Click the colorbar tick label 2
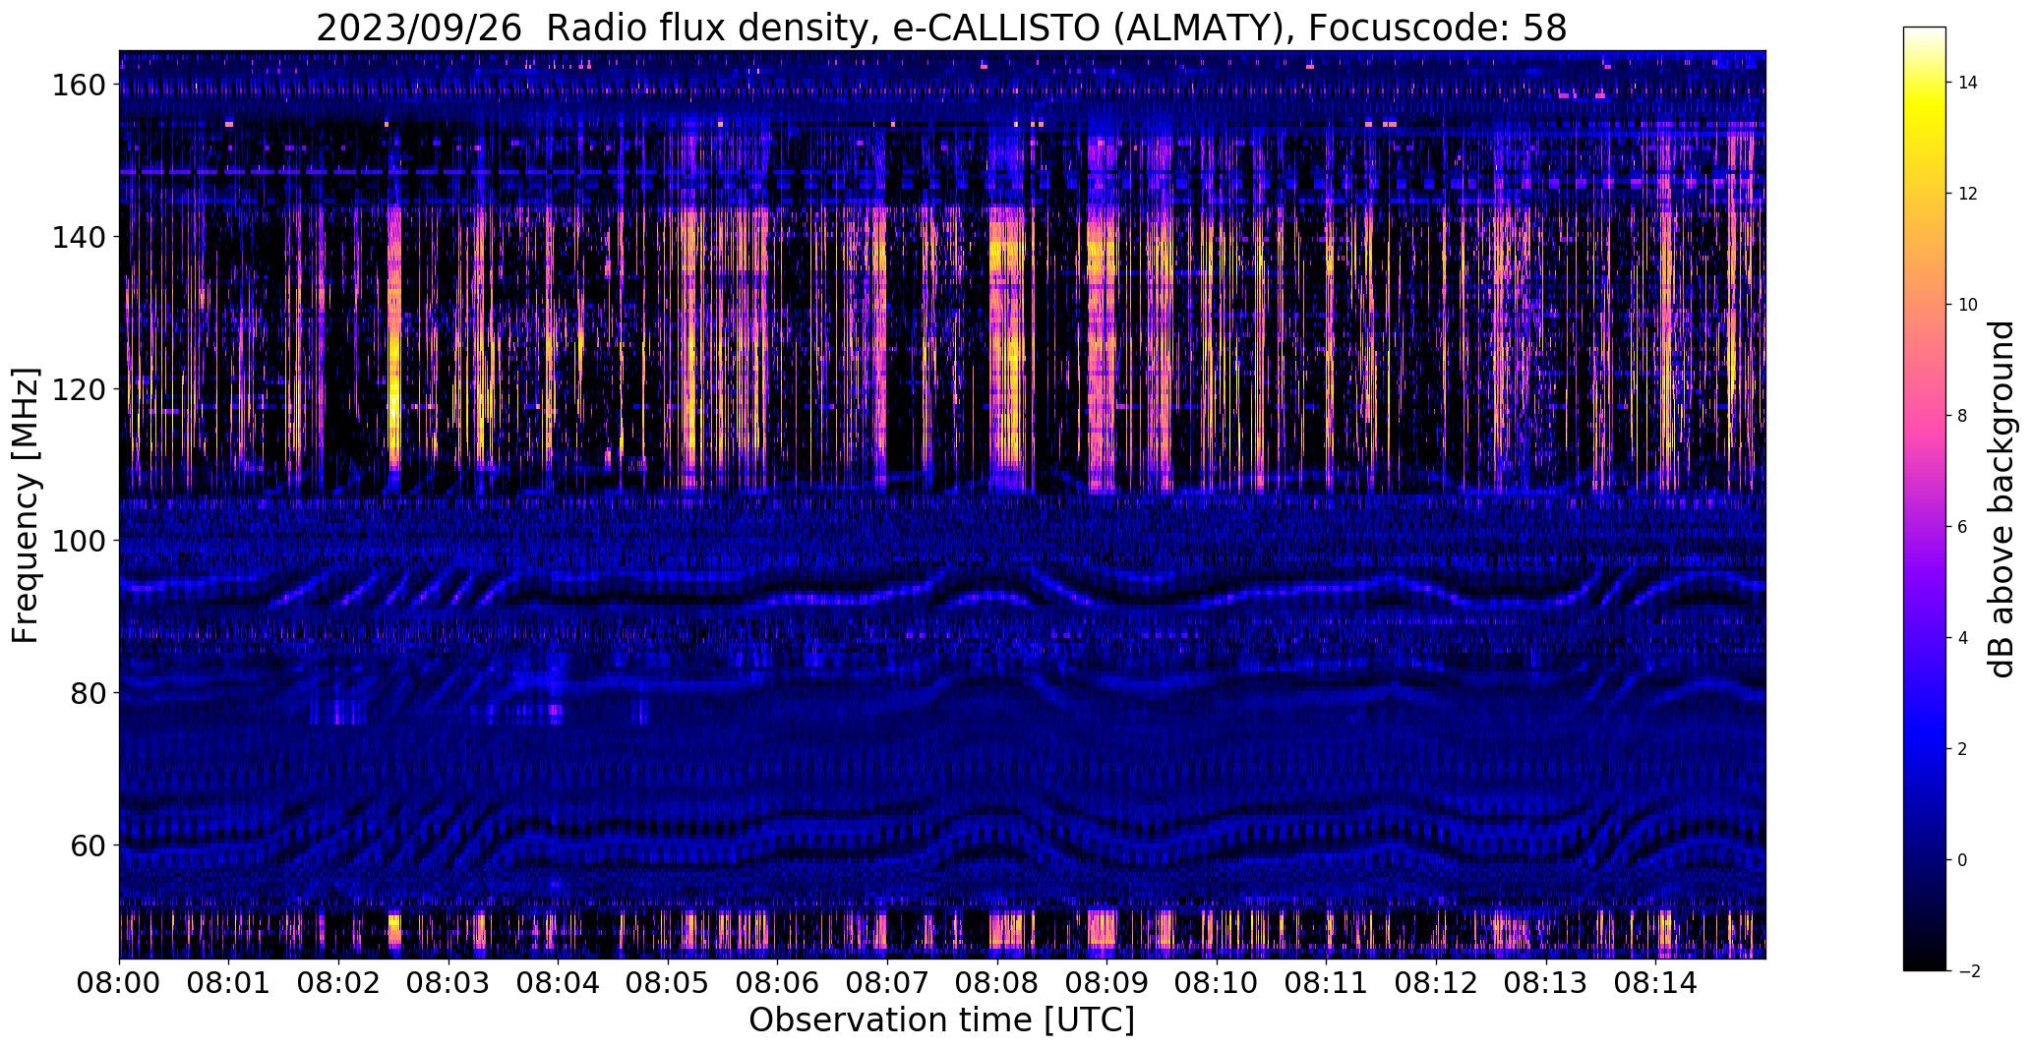The image size is (2032, 1049). pyautogui.click(x=1963, y=749)
